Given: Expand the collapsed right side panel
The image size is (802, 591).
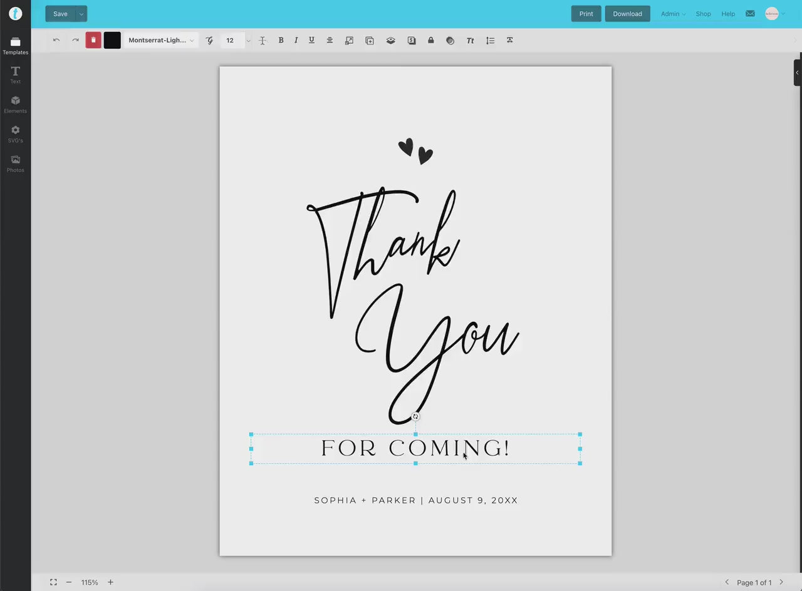Looking at the screenshot, I should [797, 73].
